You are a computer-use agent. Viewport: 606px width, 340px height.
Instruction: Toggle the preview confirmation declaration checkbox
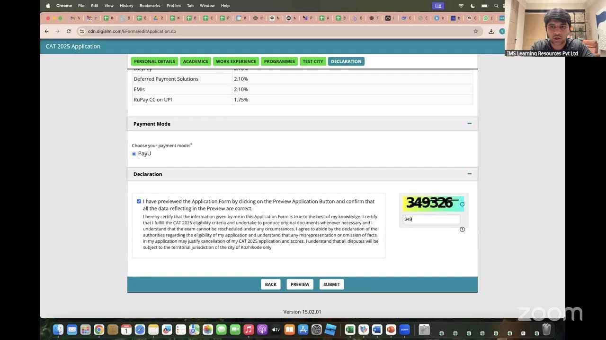click(x=139, y=202)
